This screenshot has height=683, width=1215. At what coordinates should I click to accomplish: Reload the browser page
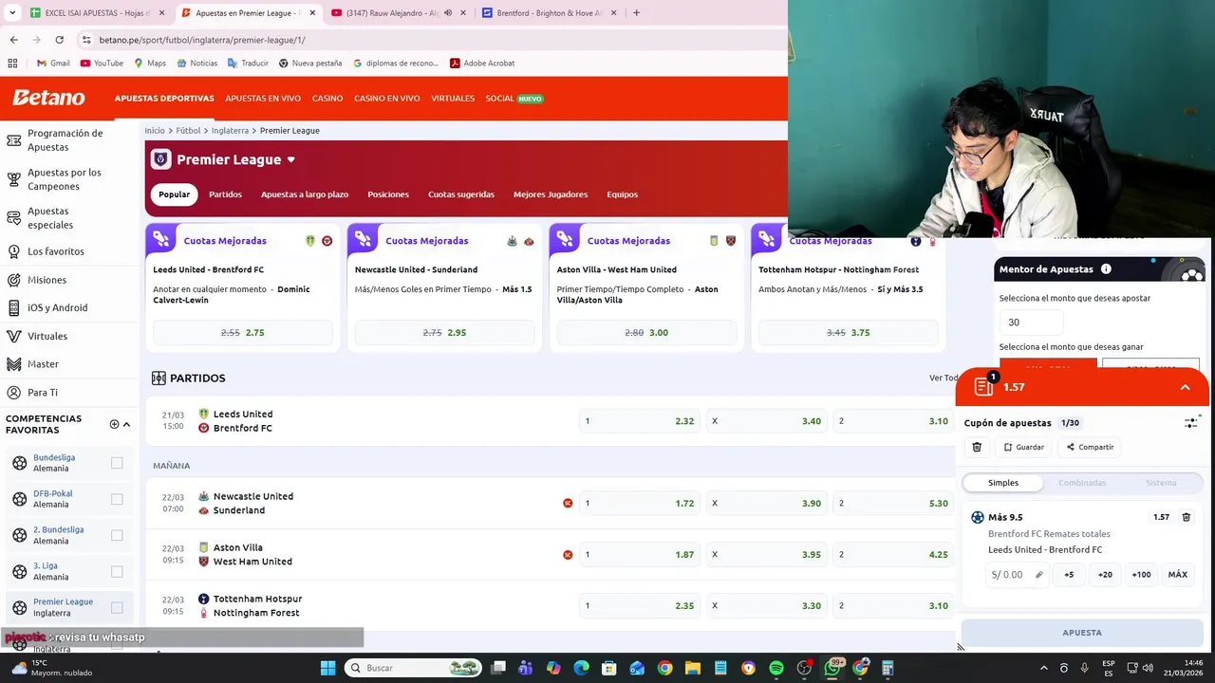[59, 40]
